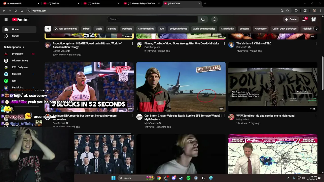The width and height of the screenshot is (324, 182).
Task: Select the Your custom feed chip
Action: pos(66,29)
